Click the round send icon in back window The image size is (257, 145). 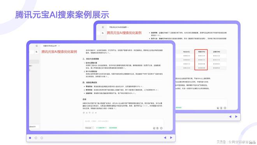[225, 108]
